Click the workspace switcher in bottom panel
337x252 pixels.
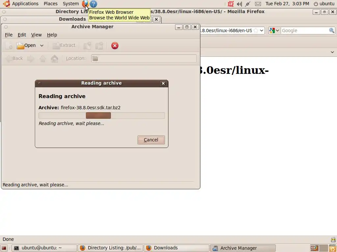tap(319, 248)
